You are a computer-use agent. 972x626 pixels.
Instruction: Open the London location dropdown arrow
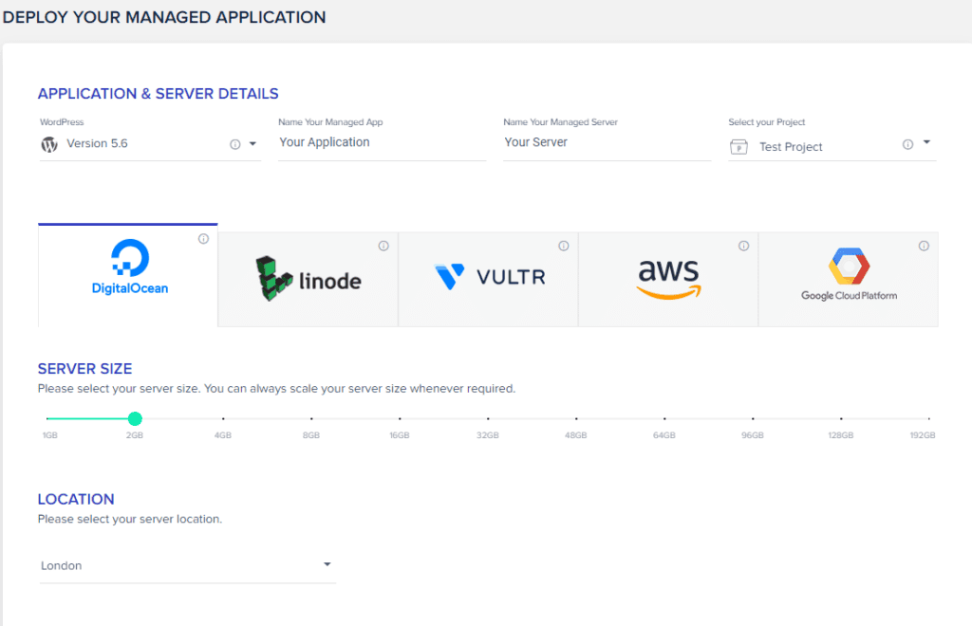click(327, 564)
